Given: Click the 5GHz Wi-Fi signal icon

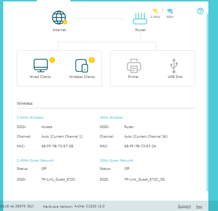Looking at the screenshot, I should click(170, 11).
